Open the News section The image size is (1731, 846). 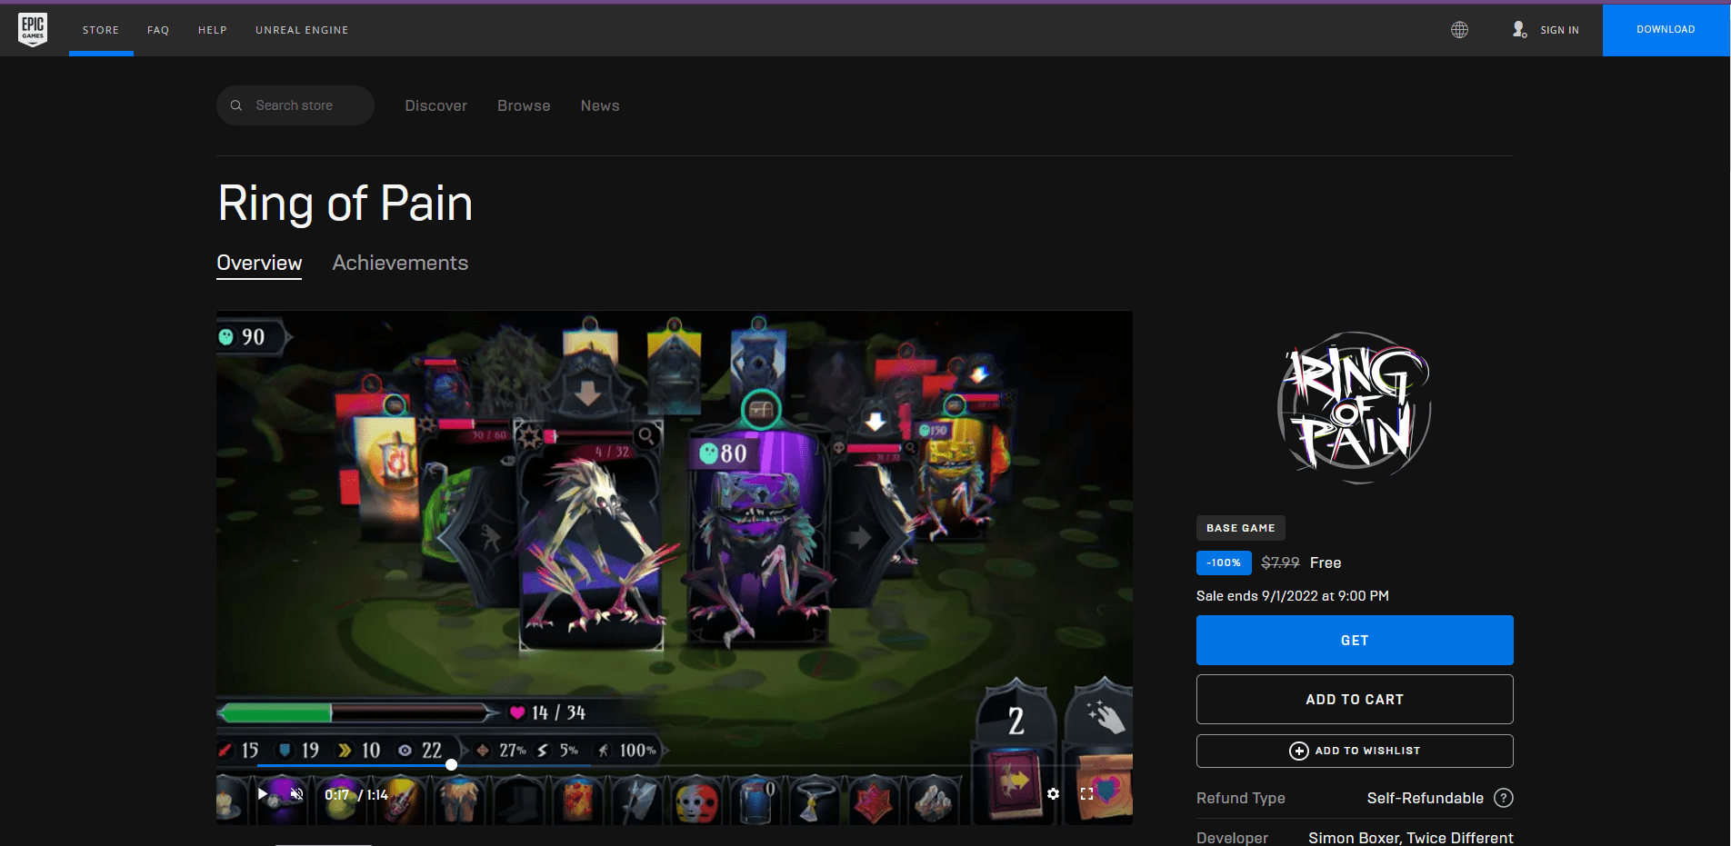[600, 105]
